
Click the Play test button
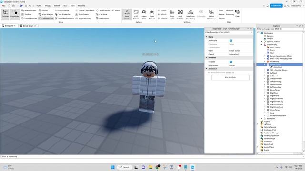coord(21,6)
